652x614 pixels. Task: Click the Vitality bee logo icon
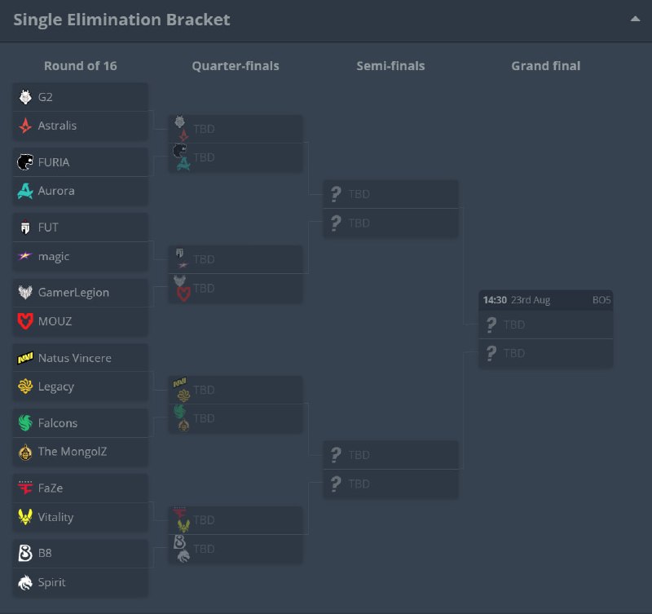click(x=25, y=517)
